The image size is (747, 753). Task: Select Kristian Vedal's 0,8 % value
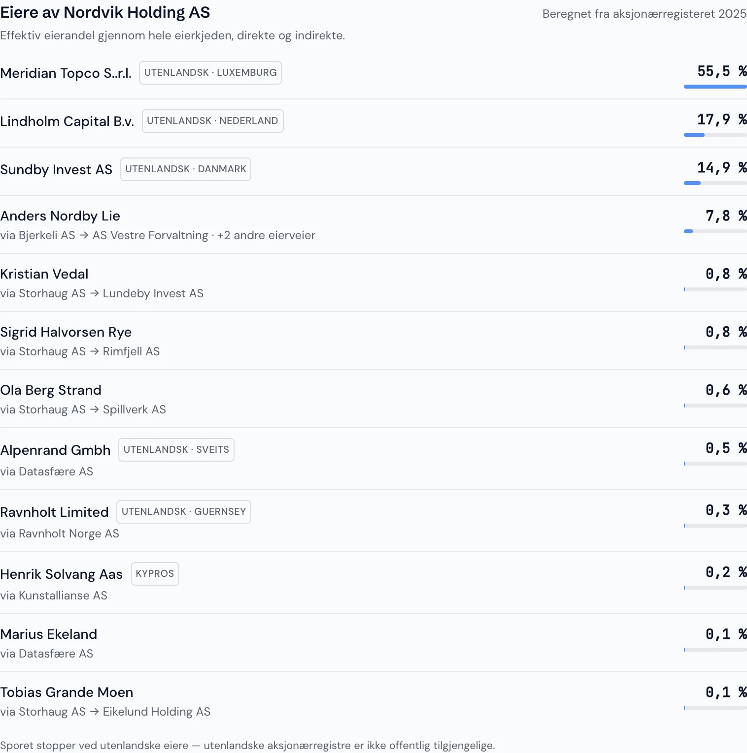point(726,274)
